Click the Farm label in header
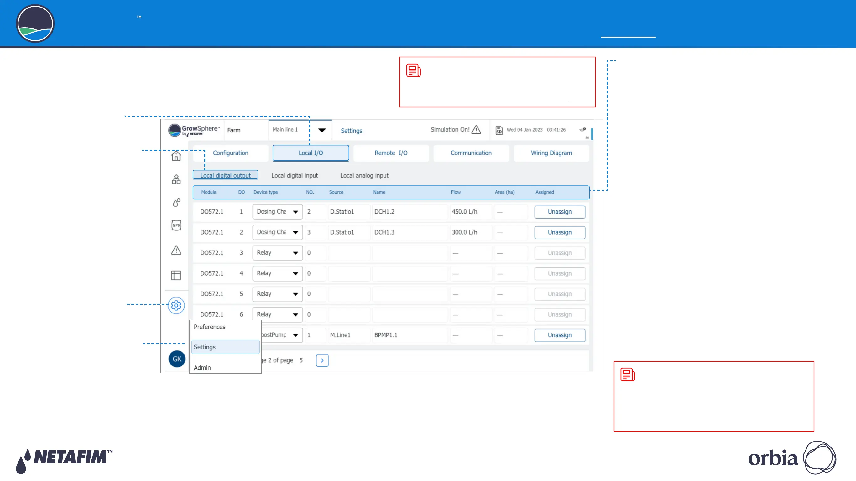Image resolution: width=856 pixels, height=481 pixels. (x=234, y=130)
